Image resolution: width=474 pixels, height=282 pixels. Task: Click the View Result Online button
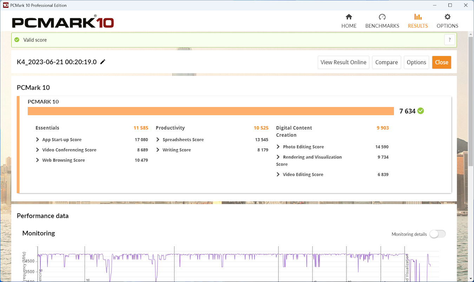[x=343, y=62]
